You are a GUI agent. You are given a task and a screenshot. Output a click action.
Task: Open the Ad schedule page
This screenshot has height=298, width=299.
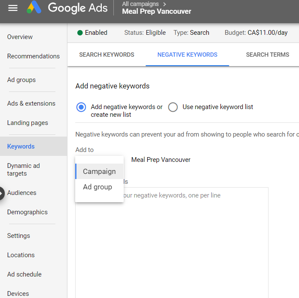pos(24,274)
